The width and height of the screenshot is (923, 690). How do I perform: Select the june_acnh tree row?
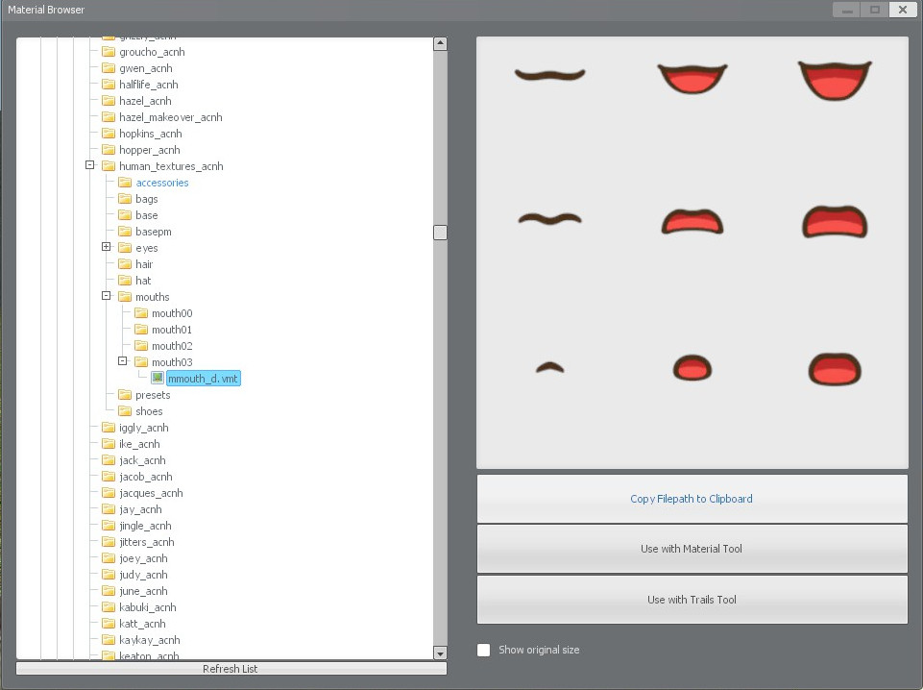144,591
